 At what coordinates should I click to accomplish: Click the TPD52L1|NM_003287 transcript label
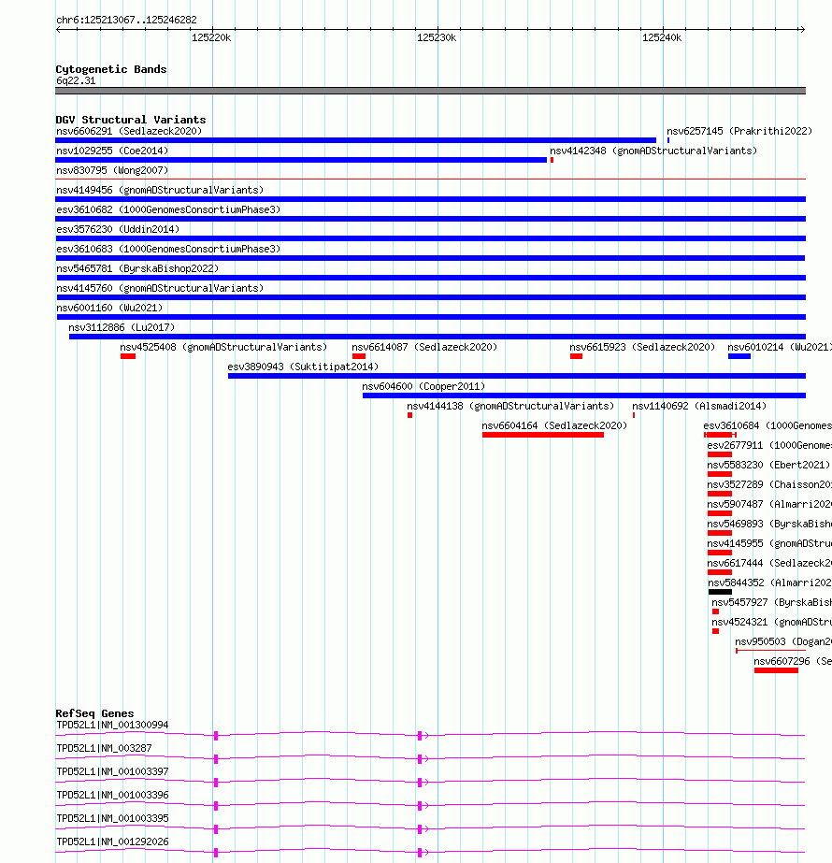coord(104,749)
